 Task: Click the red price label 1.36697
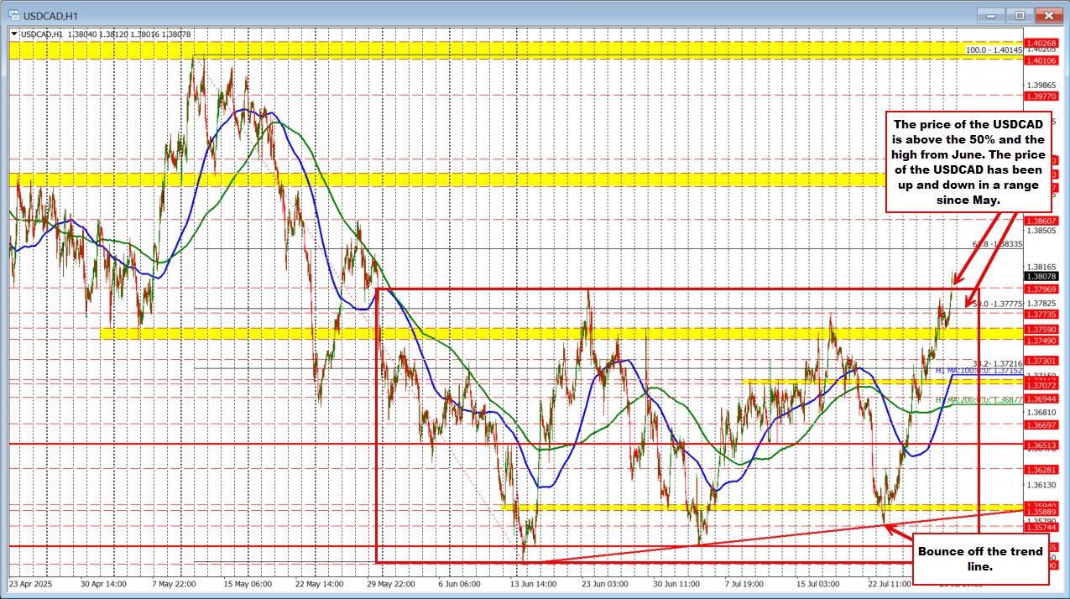1041,425
